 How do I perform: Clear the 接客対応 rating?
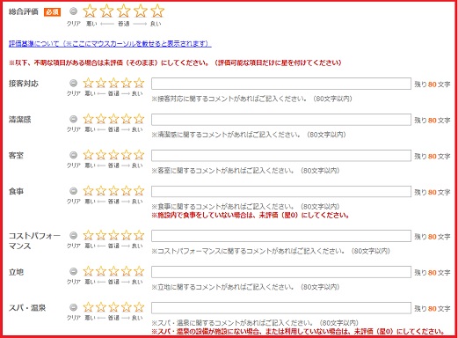(x=73, y=83)
